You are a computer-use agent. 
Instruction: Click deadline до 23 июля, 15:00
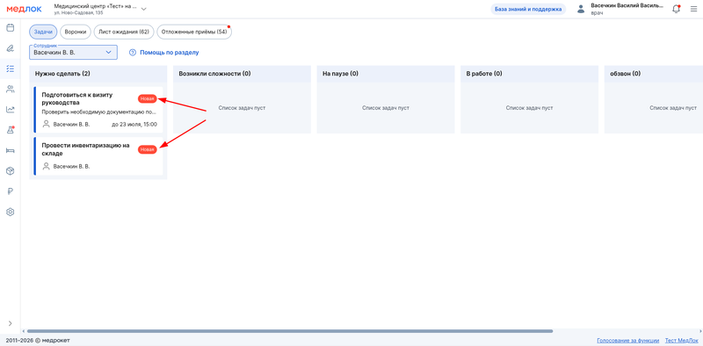(x=134, y=124)
